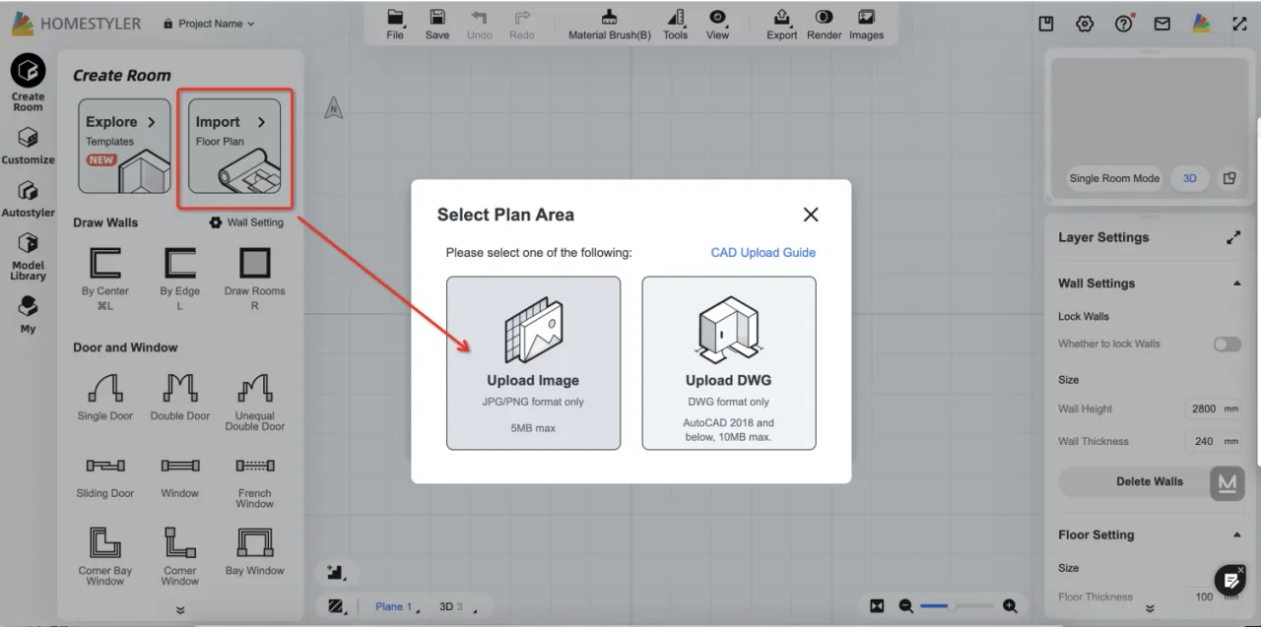Open Autostyler in left sidebar
Screen dimensions: 1261x627
click(28, 191)
